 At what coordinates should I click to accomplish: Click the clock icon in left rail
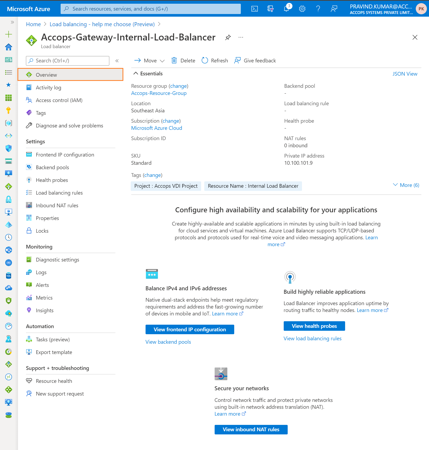9,237
